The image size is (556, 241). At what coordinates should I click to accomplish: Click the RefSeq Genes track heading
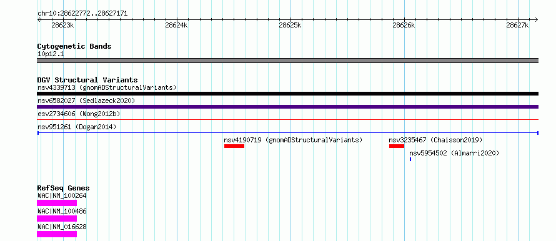coord(63,188)
